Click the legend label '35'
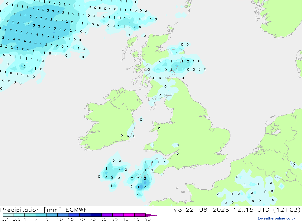Image resolution: width=302 pixels, height=221 pixels. tap(114, 219)
